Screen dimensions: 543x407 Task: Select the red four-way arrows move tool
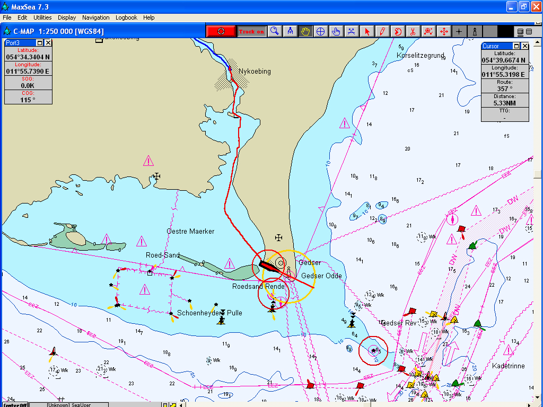[443, 31]
